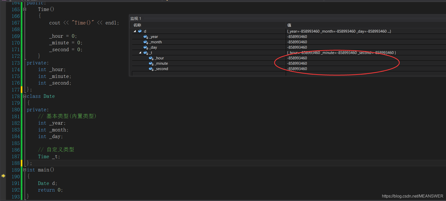
Task: Click the 'int _minute;' declaration line
Action: 55,76
